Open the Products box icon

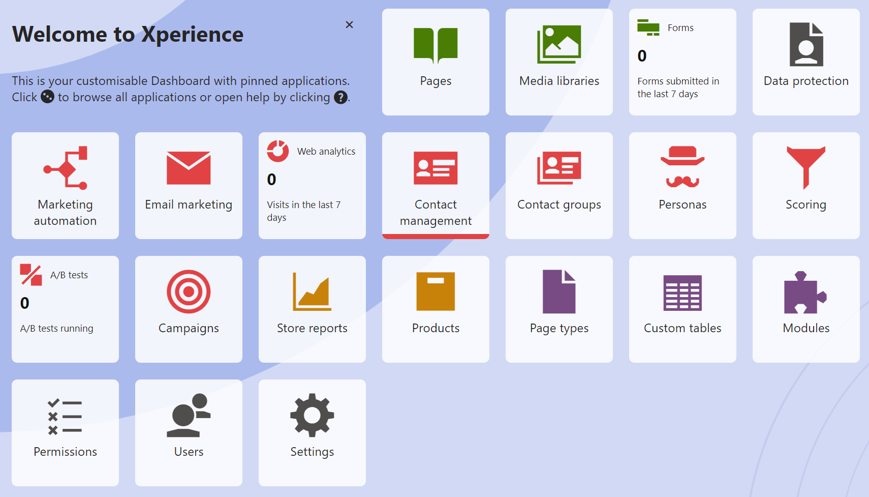(436, 291)
